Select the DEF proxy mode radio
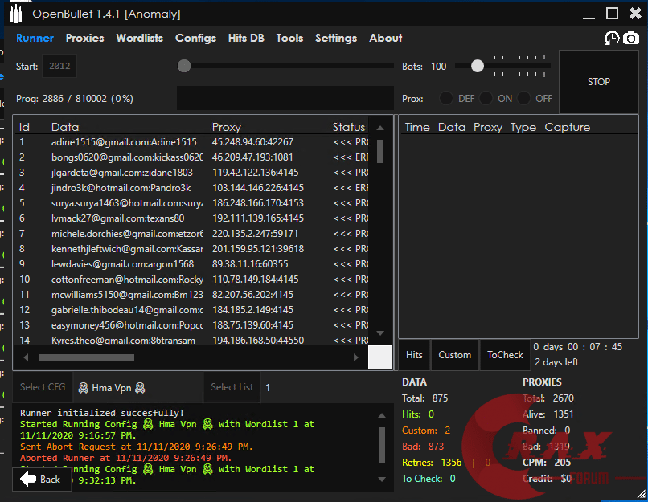 click(446, 99)
